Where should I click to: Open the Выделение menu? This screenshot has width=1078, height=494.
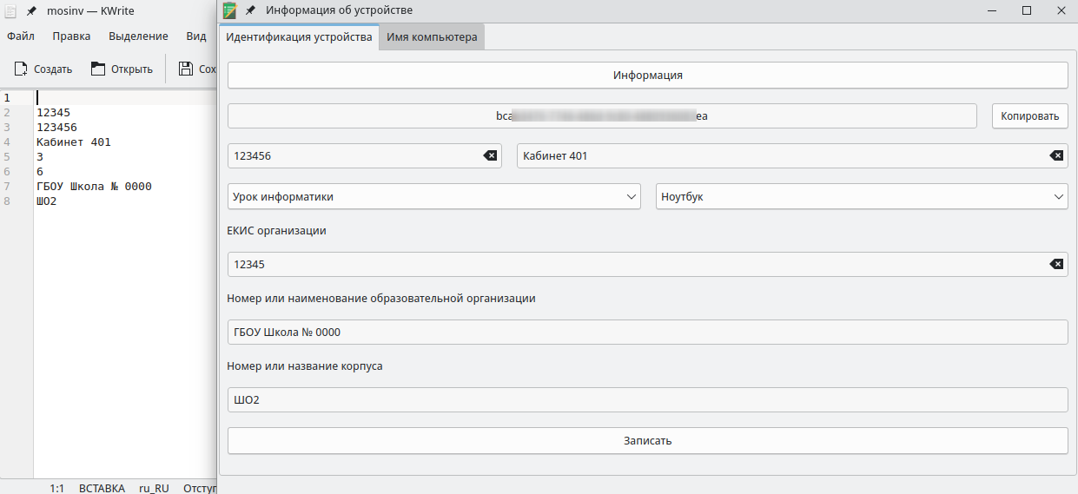coord(138,36)
